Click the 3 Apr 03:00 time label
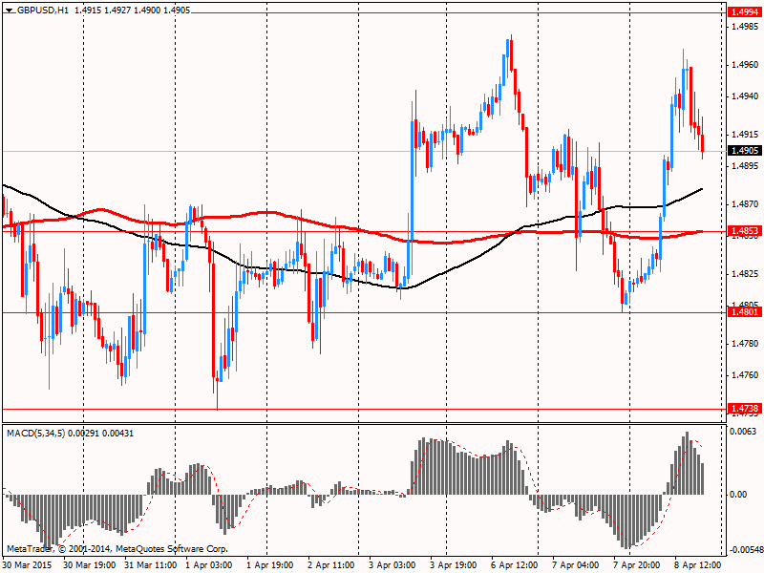This screenshot has width=764, height=573. coord(393,565)
